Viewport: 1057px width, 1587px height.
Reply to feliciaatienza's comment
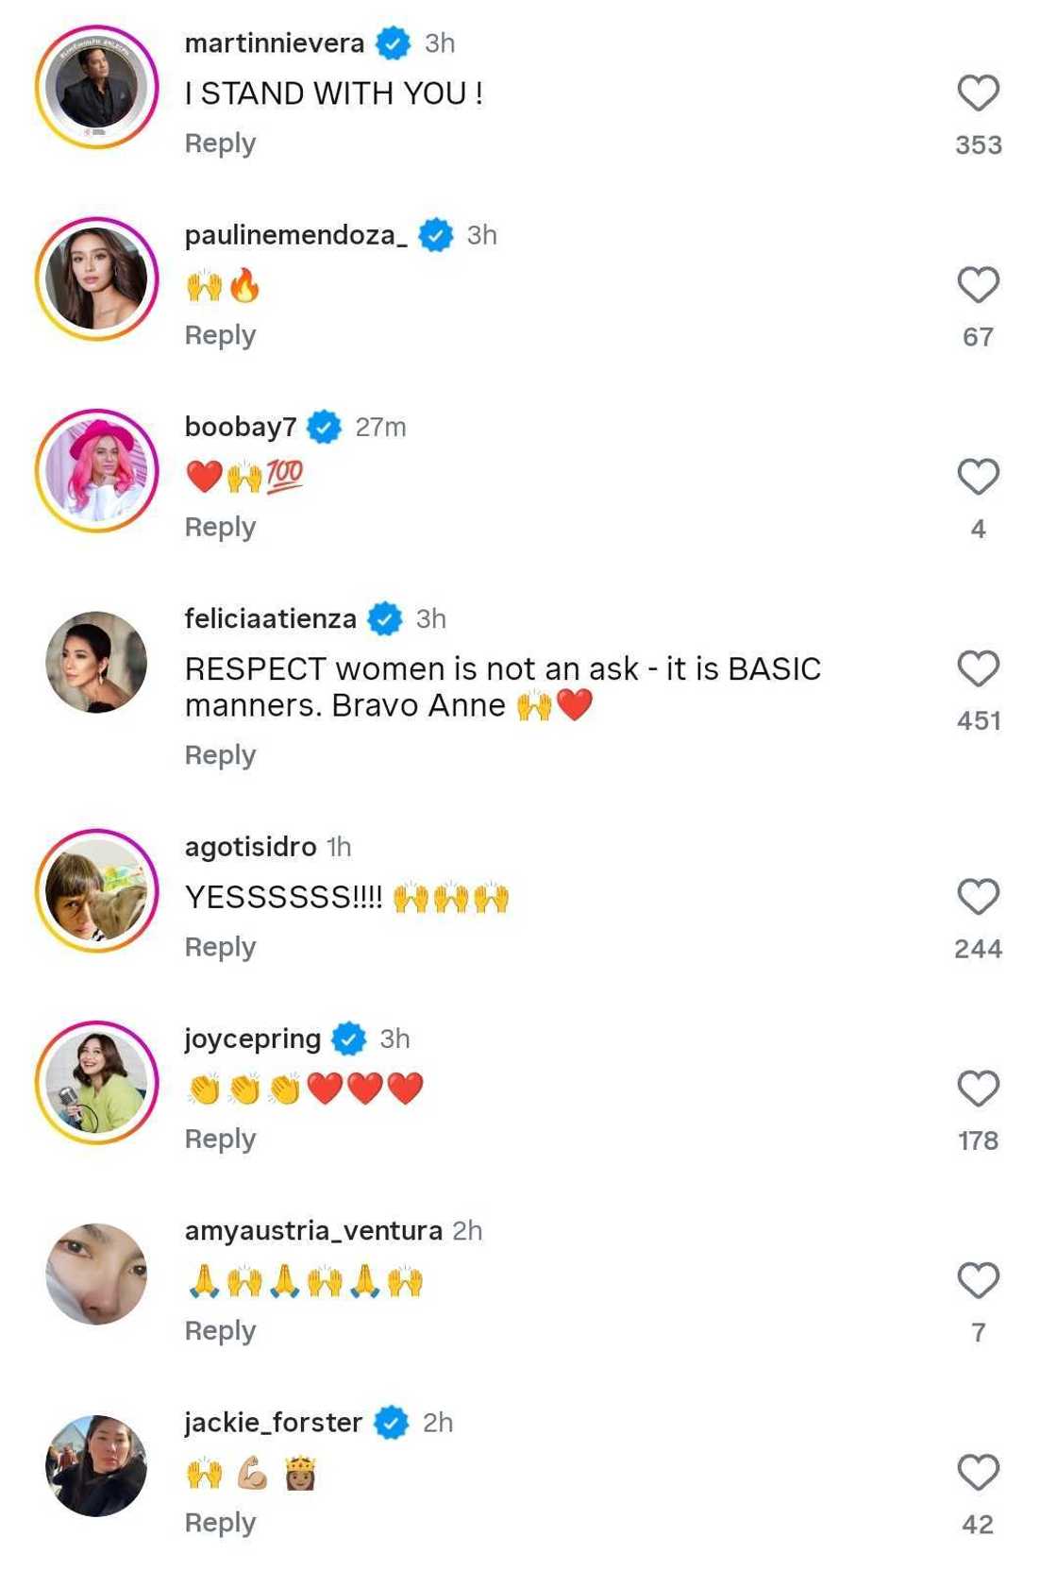pos(219,754)
